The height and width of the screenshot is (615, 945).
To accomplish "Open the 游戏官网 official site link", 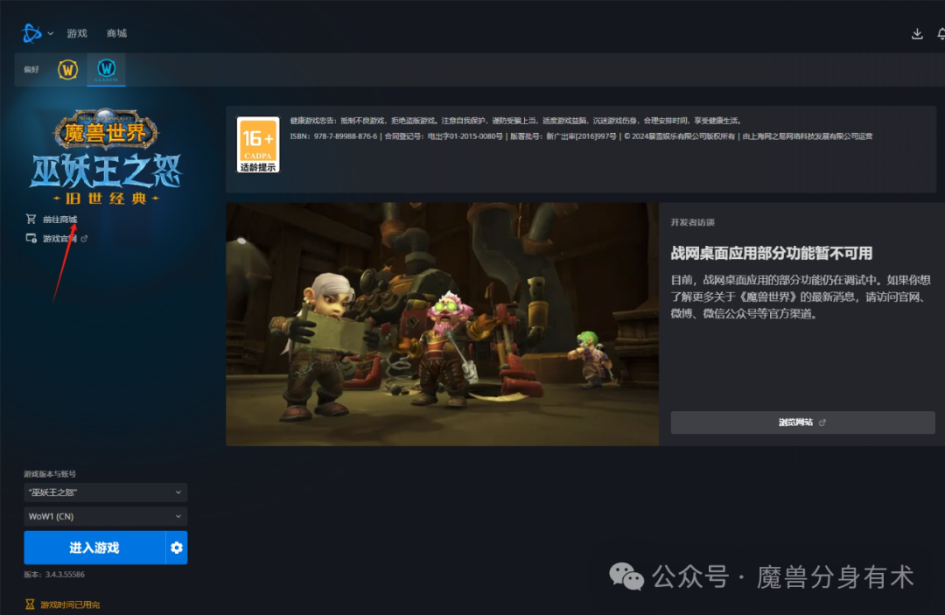I will click(x=59, y=239).
